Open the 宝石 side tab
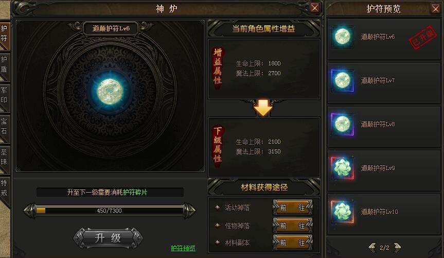This screenshot has height=258, width=444. [4, 127]
